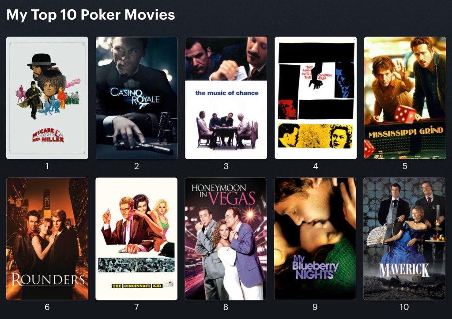Click rank number 8 under Honeymoon in Vegas

tap(226, 307)
